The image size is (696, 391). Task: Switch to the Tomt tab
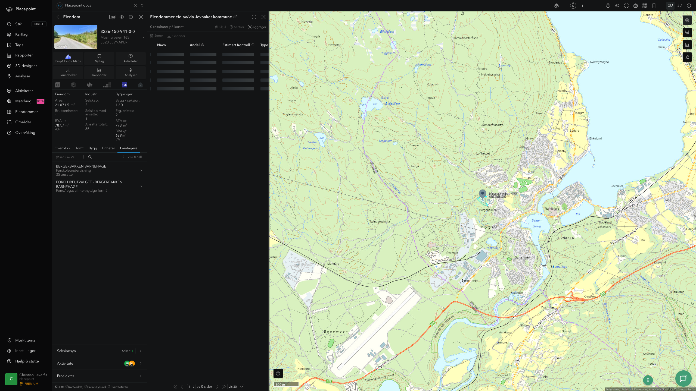tap(79, 148)
